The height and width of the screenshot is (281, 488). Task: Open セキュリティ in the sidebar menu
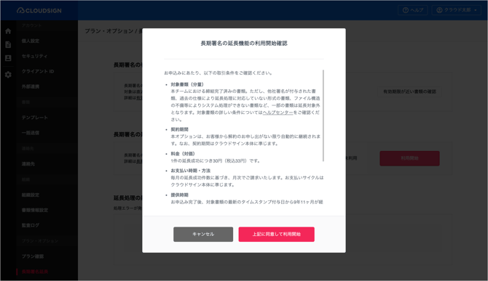point(34,56)
